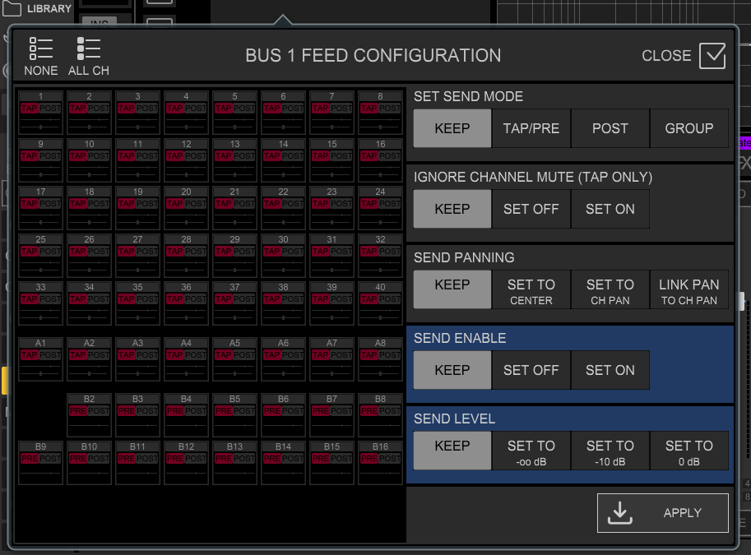Set send level to 0 dB

click(x=689, y=452)
